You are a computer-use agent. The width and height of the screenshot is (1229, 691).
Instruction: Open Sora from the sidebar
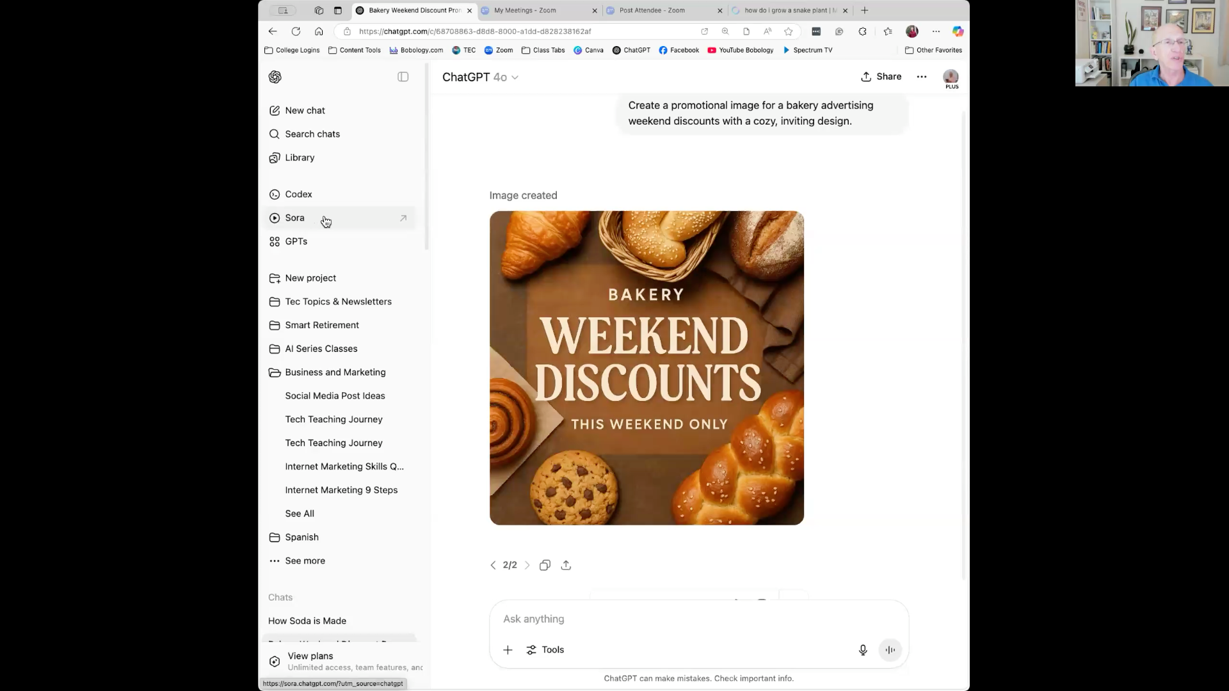pyautogui.click(x=339, y=218)
